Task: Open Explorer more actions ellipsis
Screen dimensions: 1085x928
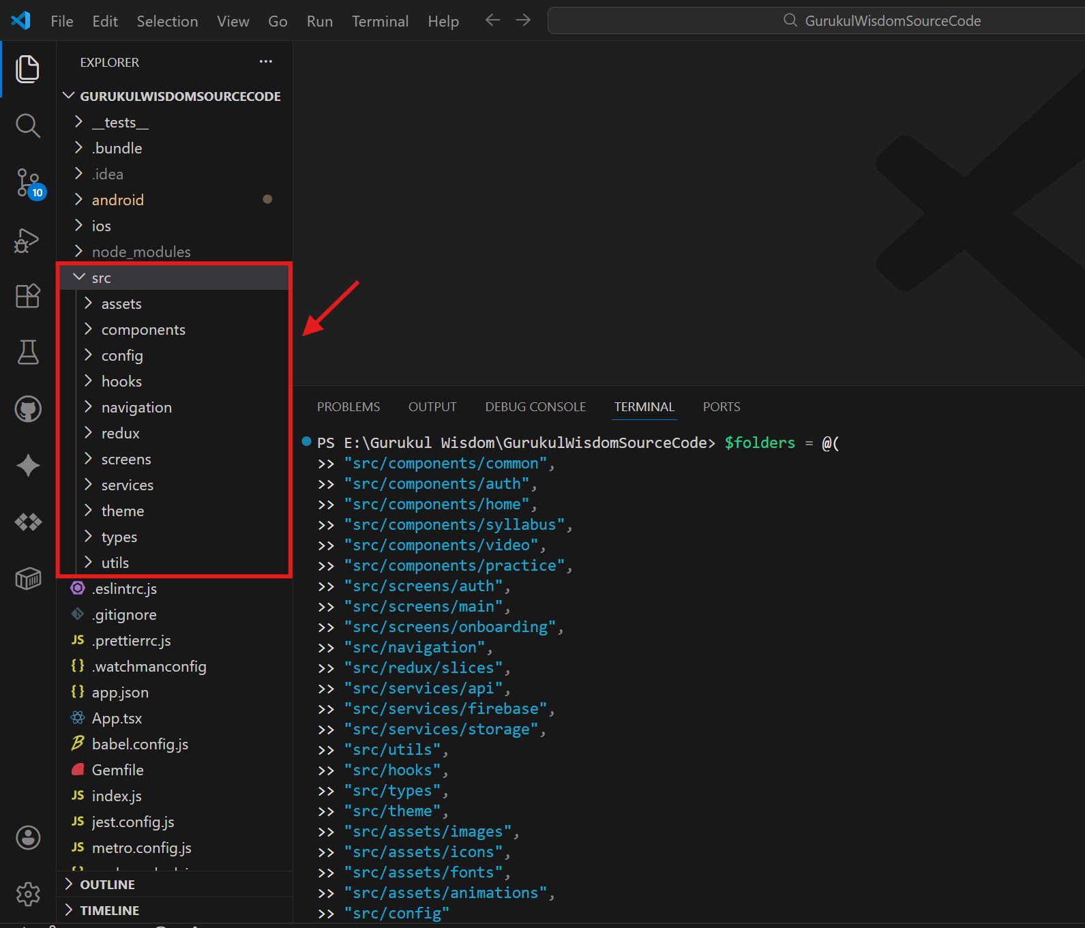Action: pos(265,62)
